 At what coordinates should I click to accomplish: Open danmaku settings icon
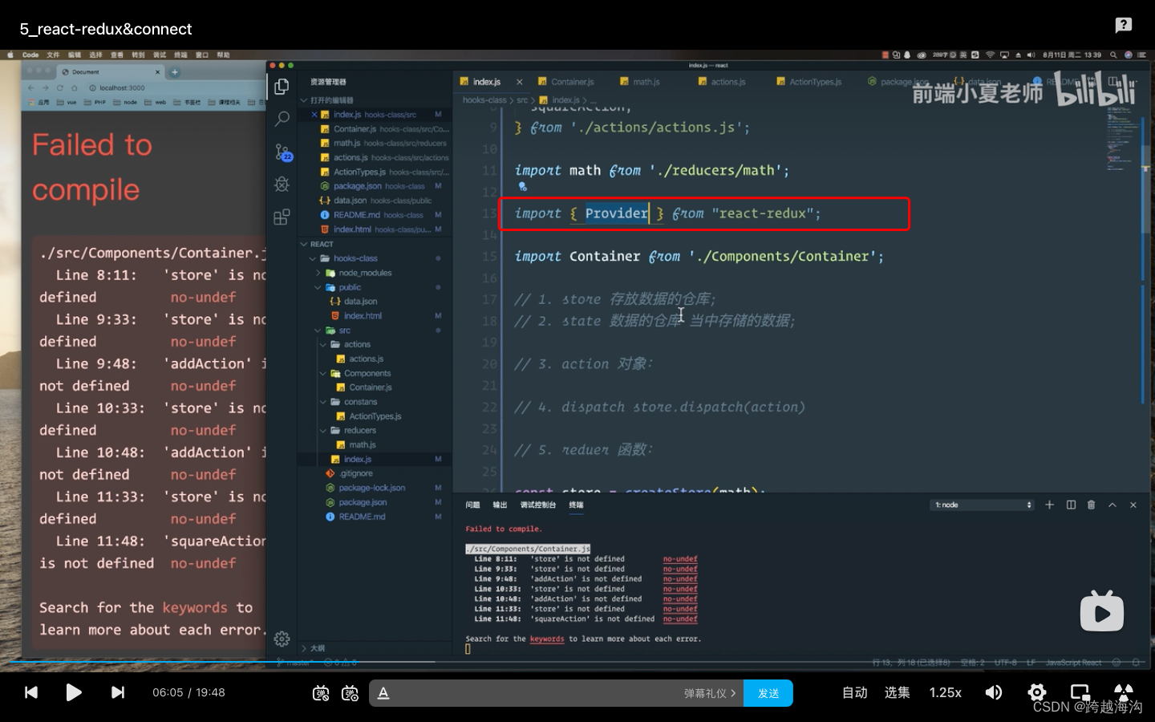pos(350,693)
